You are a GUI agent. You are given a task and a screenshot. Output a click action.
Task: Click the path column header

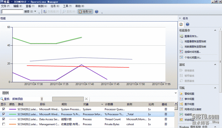point(21,104)
